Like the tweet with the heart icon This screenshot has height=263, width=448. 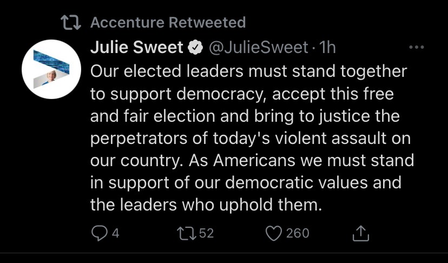[x=274, y=233]
